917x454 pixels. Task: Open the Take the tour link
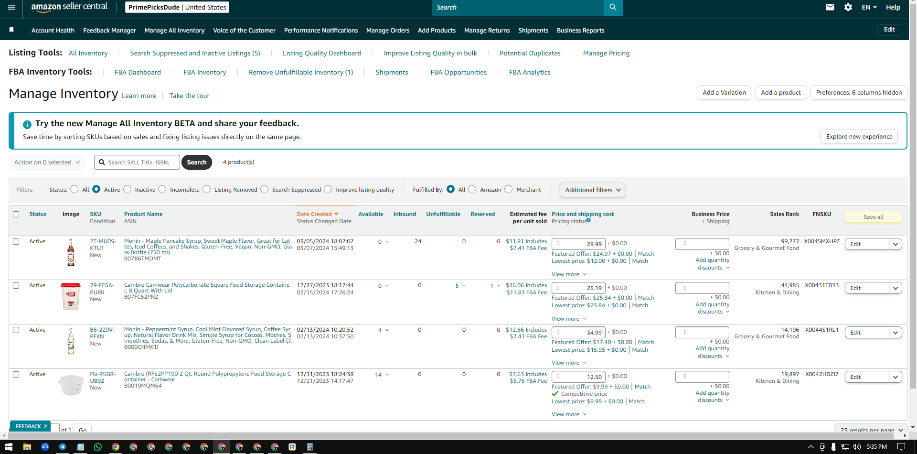pos(189,96)
